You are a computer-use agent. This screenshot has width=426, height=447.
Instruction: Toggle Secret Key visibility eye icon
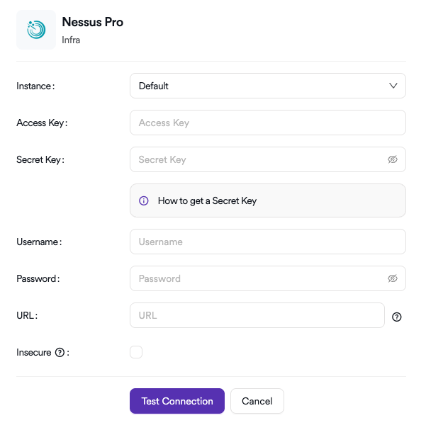(x=393, y=159)
